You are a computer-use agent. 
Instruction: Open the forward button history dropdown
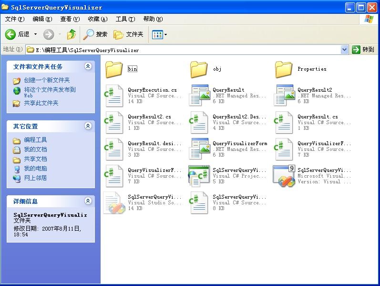point(60,34)
